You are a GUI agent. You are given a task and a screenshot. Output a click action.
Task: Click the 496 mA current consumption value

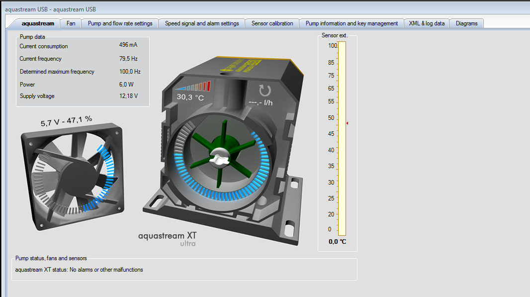128,45
